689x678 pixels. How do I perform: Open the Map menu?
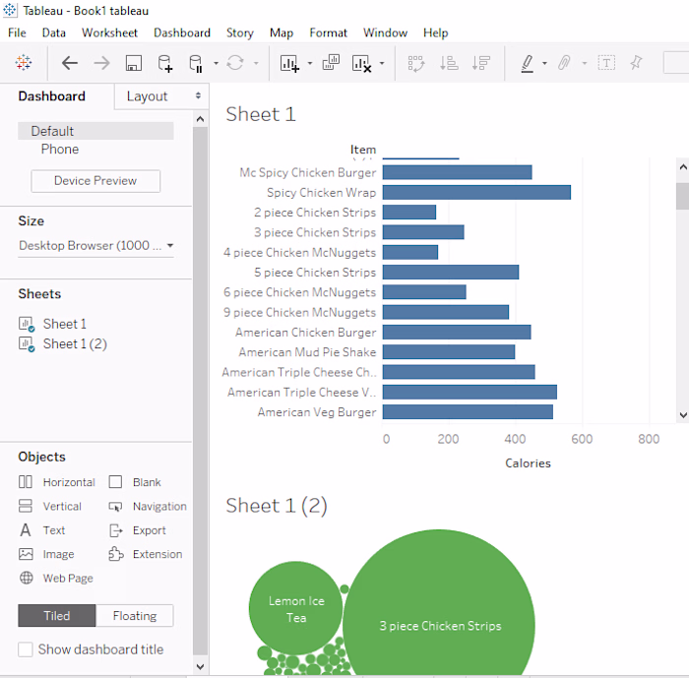(x=282, y=32)
